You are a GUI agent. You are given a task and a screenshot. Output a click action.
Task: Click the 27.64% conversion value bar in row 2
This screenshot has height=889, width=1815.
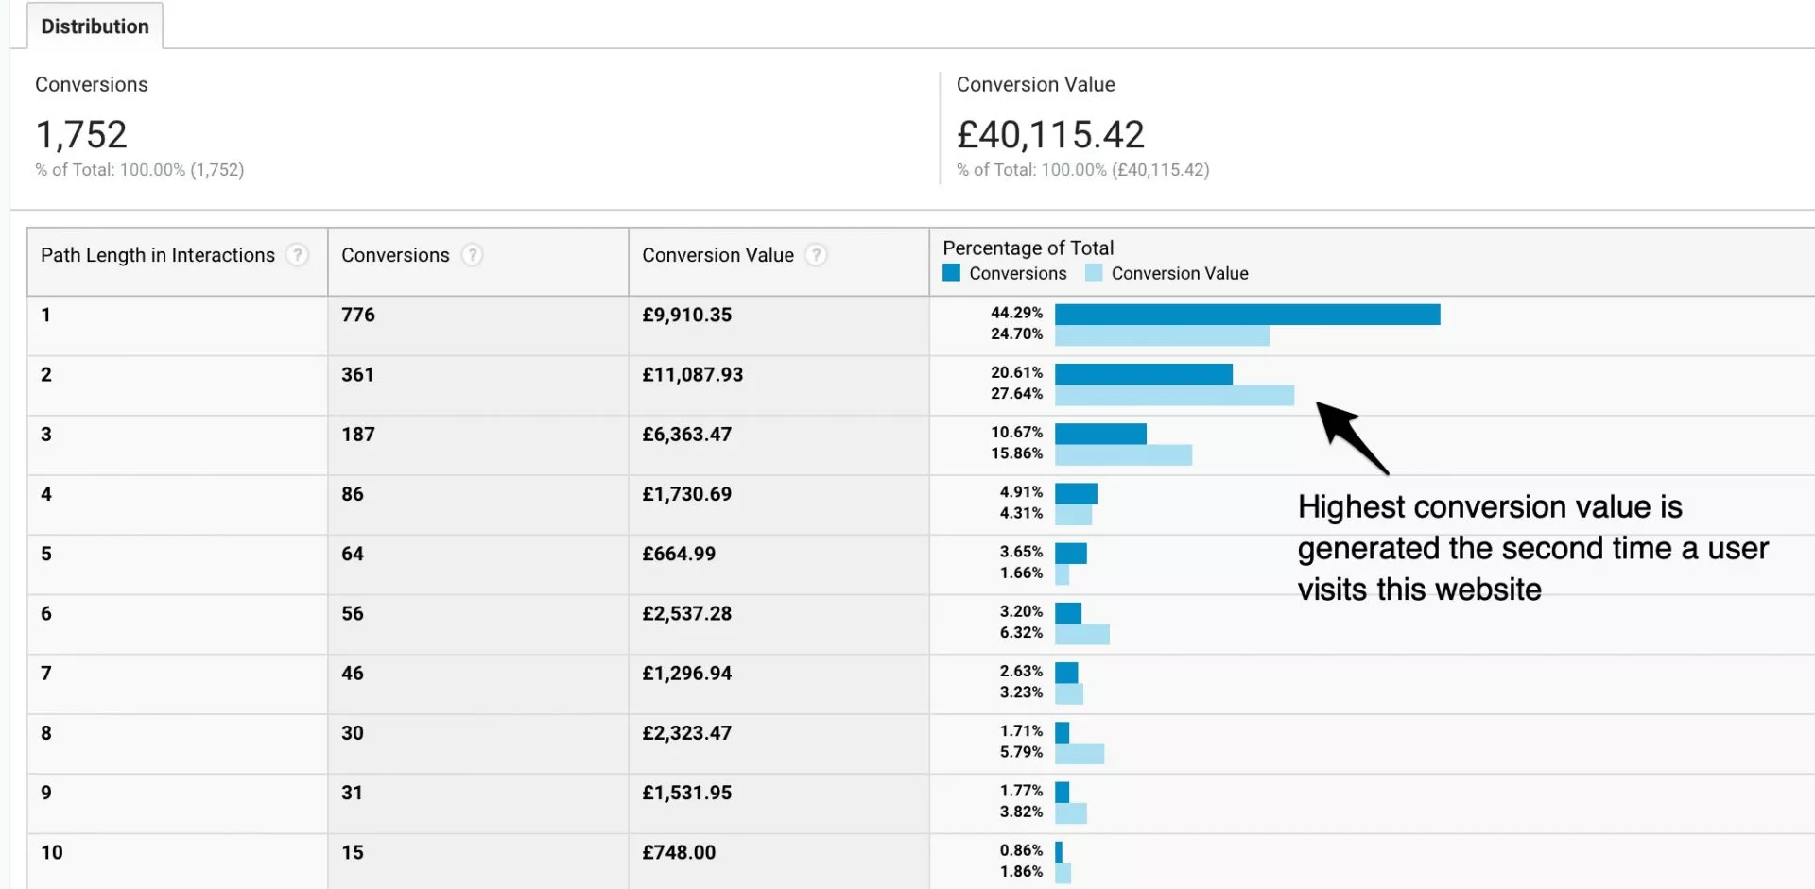(x=1174, y=395)
